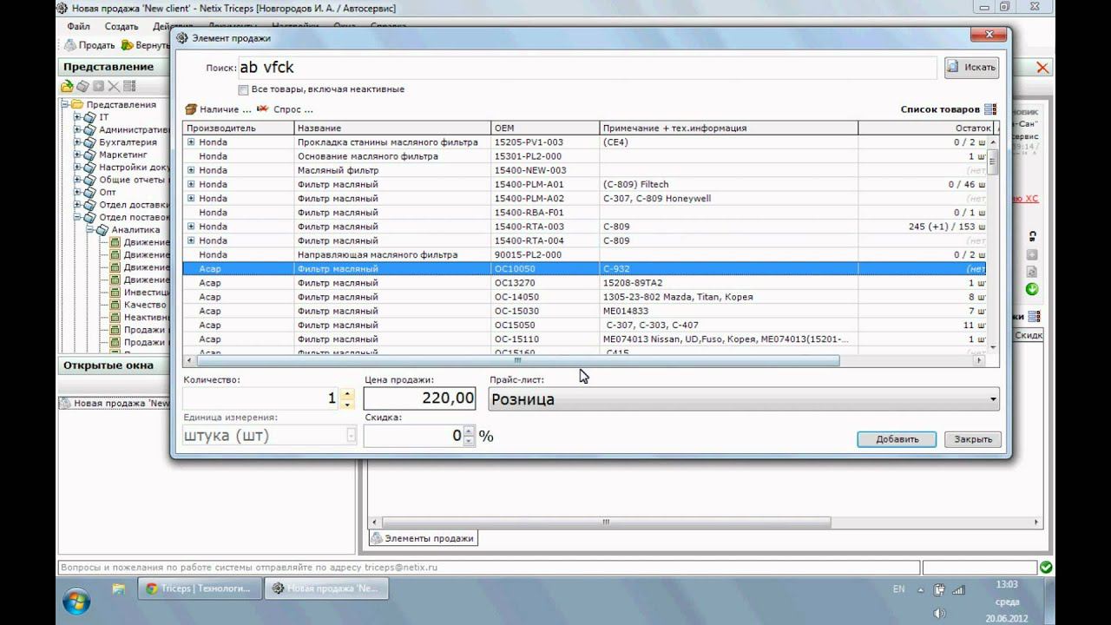Click the list view icon in Представление toolbar

tap(129, 87)
